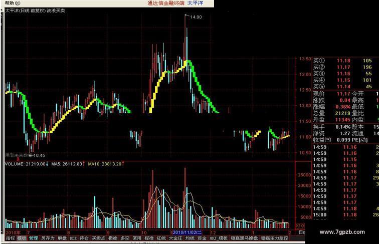Click the 买④ bid price 11.15
This screenshot has height=244, width=379.
[343, 80]
